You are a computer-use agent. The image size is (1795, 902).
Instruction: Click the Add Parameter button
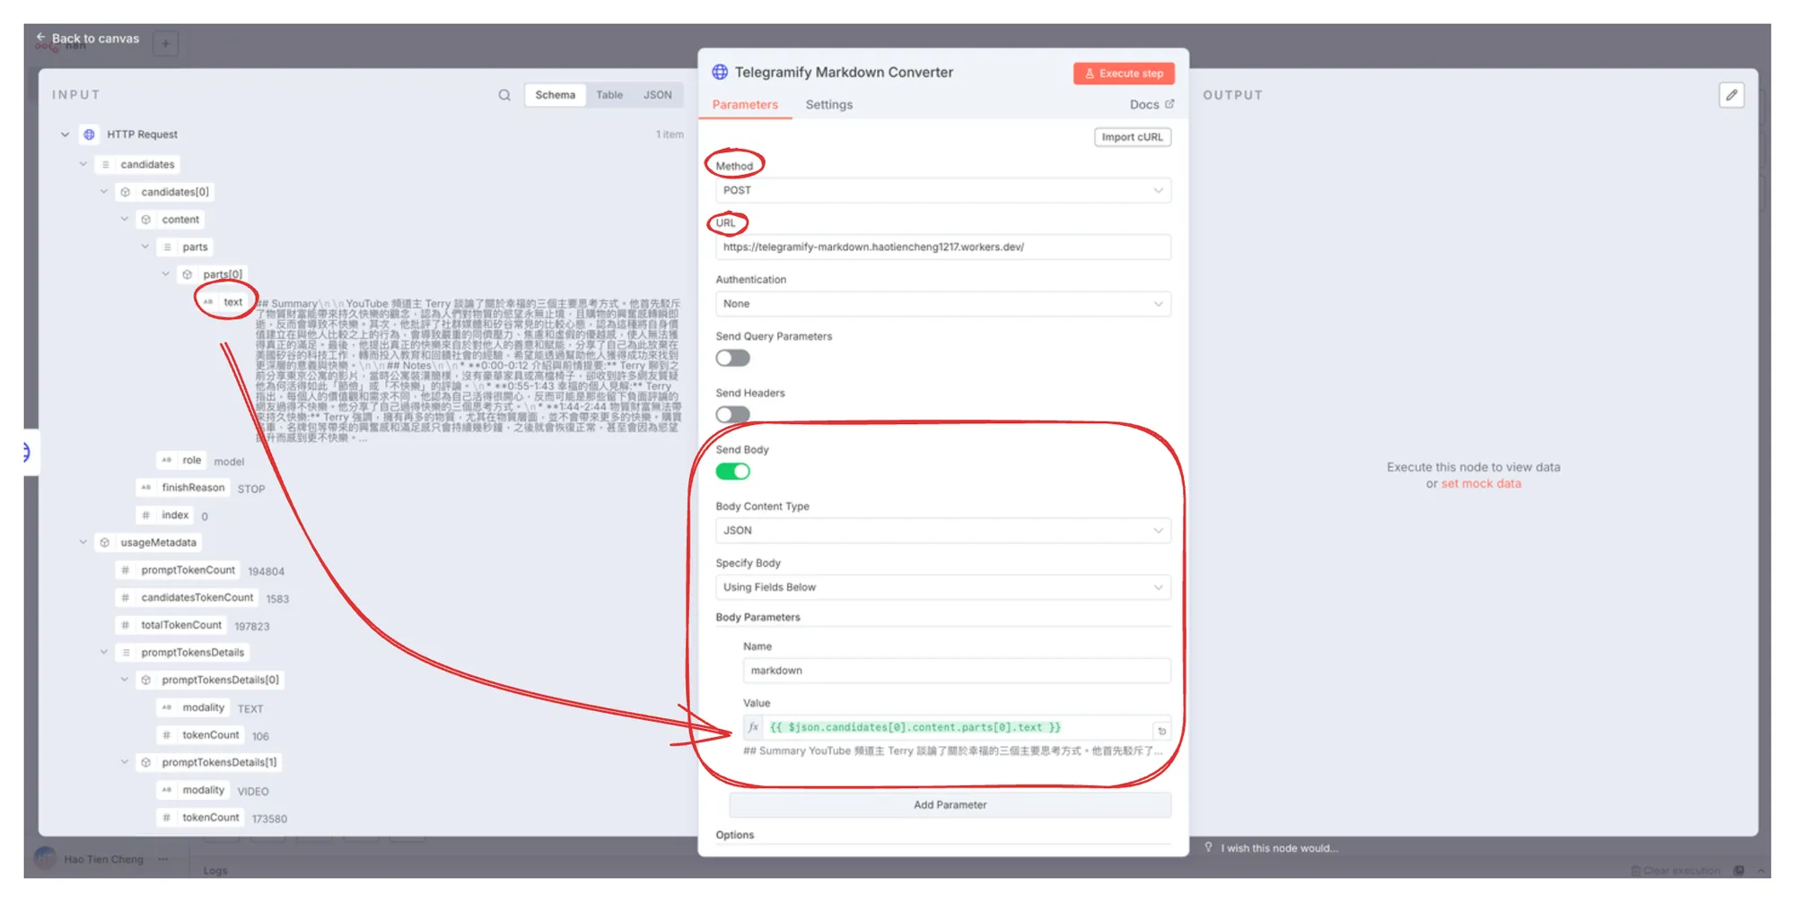(x=950, y=805)
